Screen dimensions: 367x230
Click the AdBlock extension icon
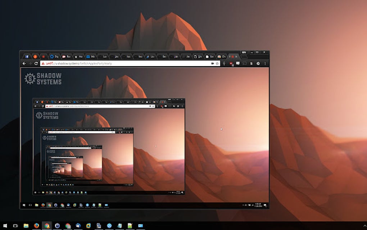(231, 63)
